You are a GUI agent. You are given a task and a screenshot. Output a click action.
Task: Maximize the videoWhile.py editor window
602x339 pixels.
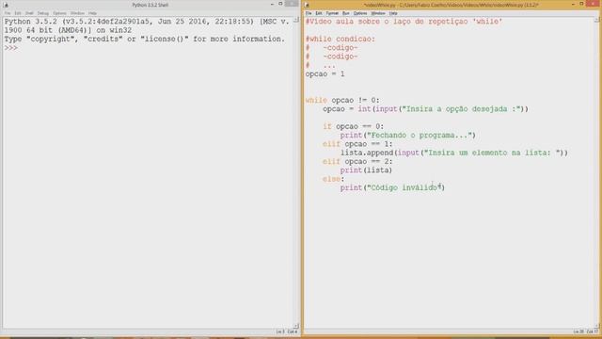pyautogui.click(x=581, y=4)
